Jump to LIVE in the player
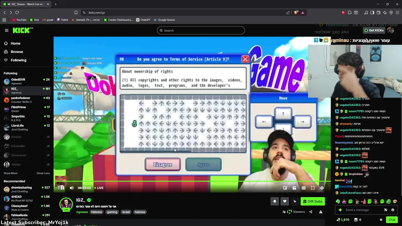This screenshot has width=402, height=226. coord(98,188)
